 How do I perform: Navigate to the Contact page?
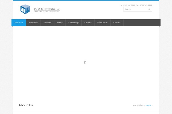coord(117,23)
